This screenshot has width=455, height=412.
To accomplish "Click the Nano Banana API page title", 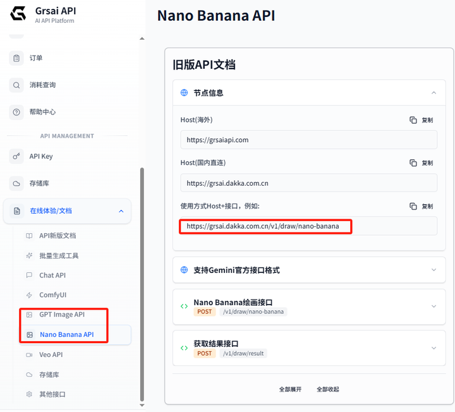I will coord(216,16).
